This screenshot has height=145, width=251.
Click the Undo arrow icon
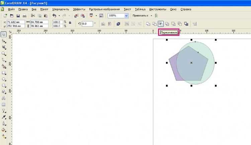click(54, 16)
